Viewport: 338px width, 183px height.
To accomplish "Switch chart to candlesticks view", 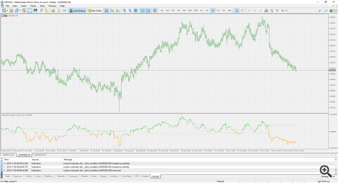I will tap(112, 10).
